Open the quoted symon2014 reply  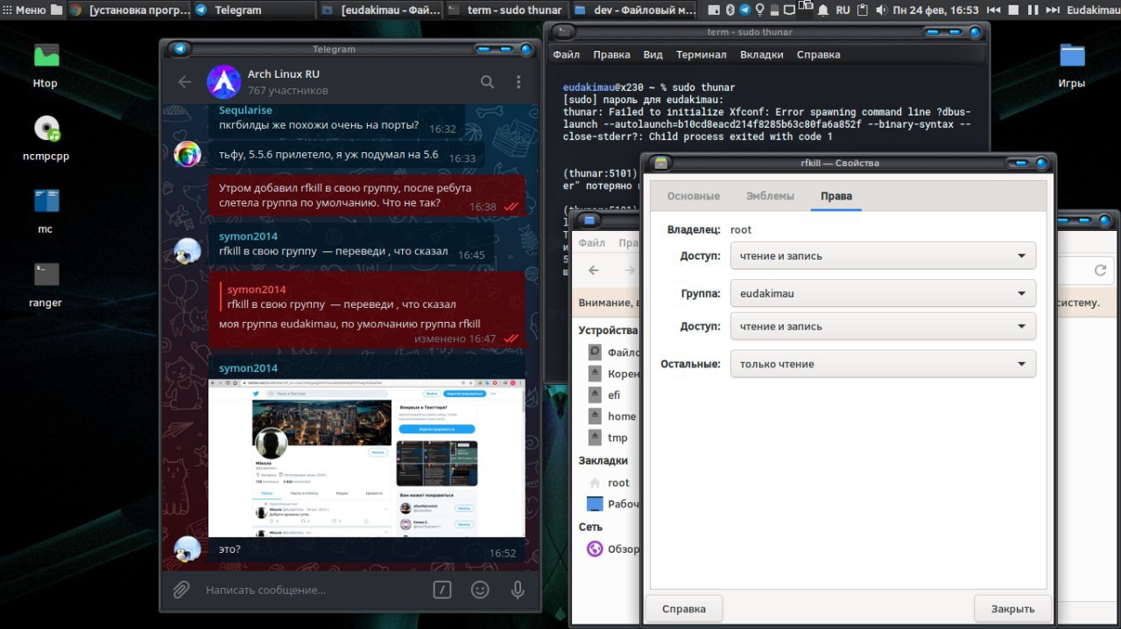[368, 297]
